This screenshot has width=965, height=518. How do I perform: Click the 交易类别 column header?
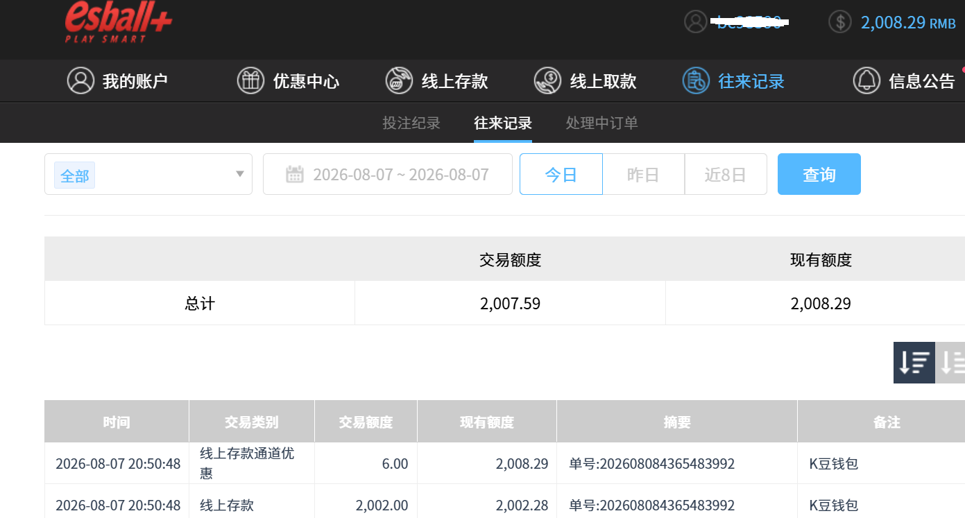(252, 422)
